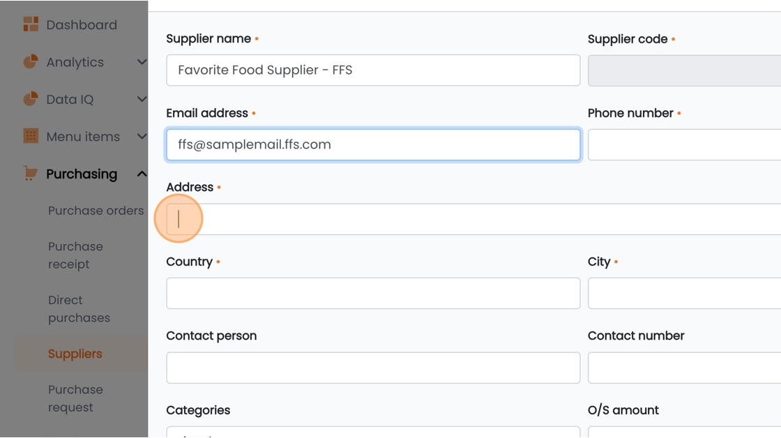Focus the Supplier name field
The image size is (781, 438).
pyautogui.click(x=373, y=70)
